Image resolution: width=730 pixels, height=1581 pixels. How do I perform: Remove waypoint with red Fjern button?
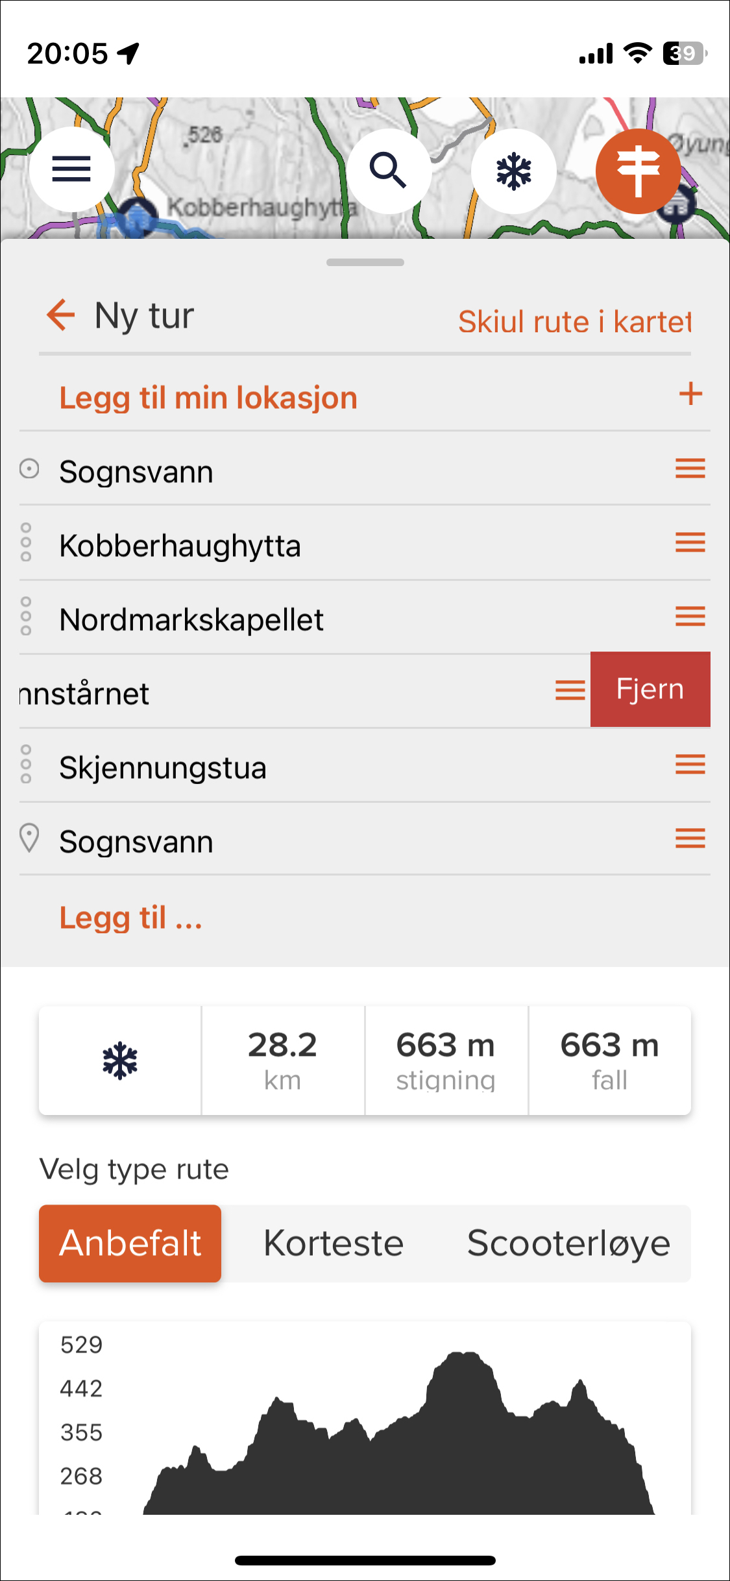coord(650,689)
